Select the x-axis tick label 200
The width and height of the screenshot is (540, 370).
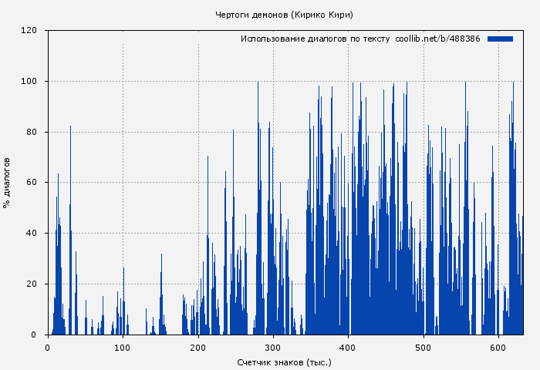(x=198, y=347)
